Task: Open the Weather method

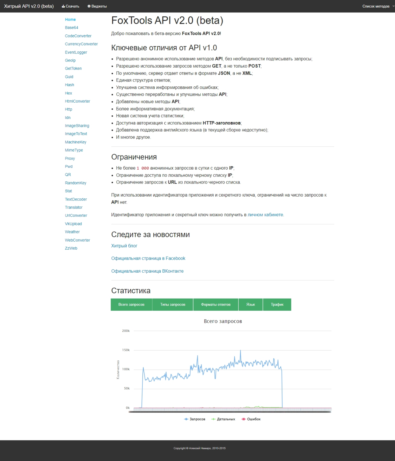Action: tap(72, 232)
